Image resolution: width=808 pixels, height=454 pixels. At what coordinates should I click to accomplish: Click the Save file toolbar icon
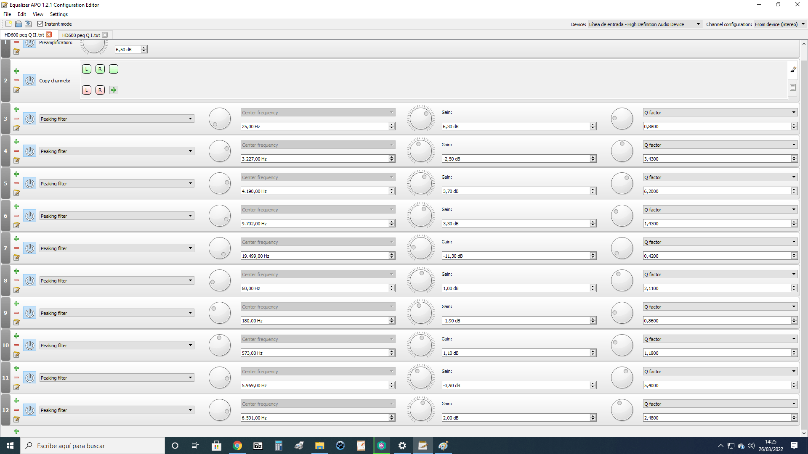click(x=28, y=24)
